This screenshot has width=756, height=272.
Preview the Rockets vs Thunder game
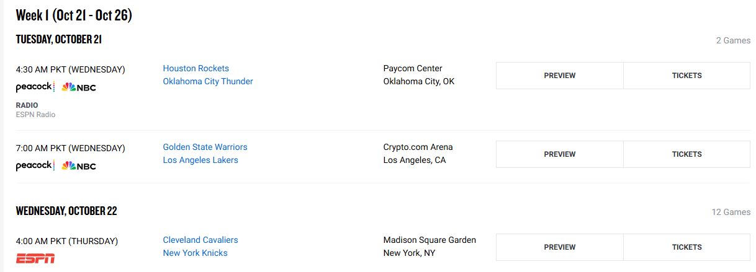point(560,76)
